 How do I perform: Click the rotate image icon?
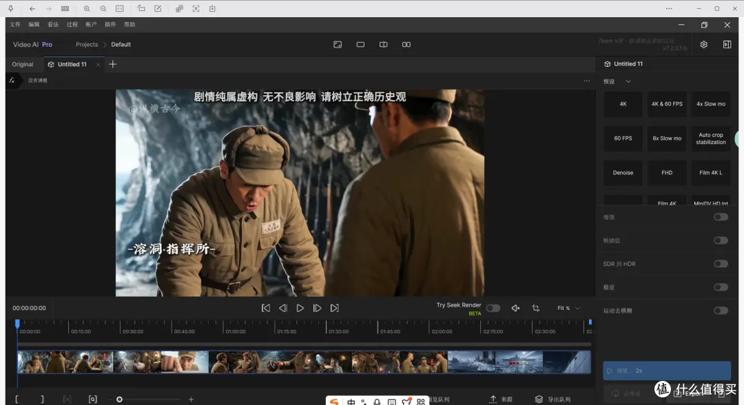pyautogui.click(x=141, y=8)
